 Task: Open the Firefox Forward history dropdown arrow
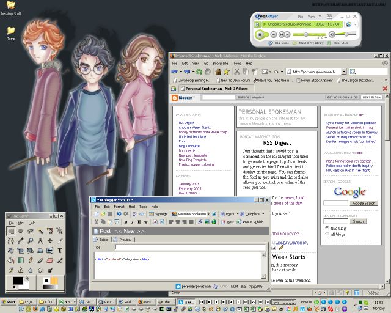click(x=193, y=72)
